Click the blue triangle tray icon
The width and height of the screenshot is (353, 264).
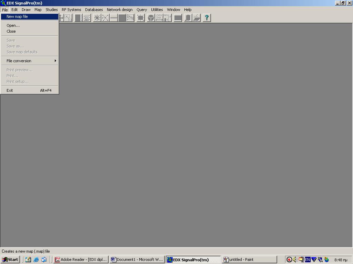tap(314, 260)
